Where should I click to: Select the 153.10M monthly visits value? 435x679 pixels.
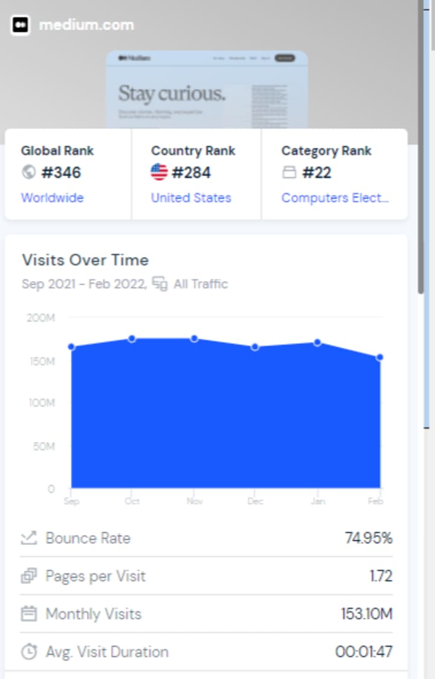pyautogui.click(x=367, y=614)
